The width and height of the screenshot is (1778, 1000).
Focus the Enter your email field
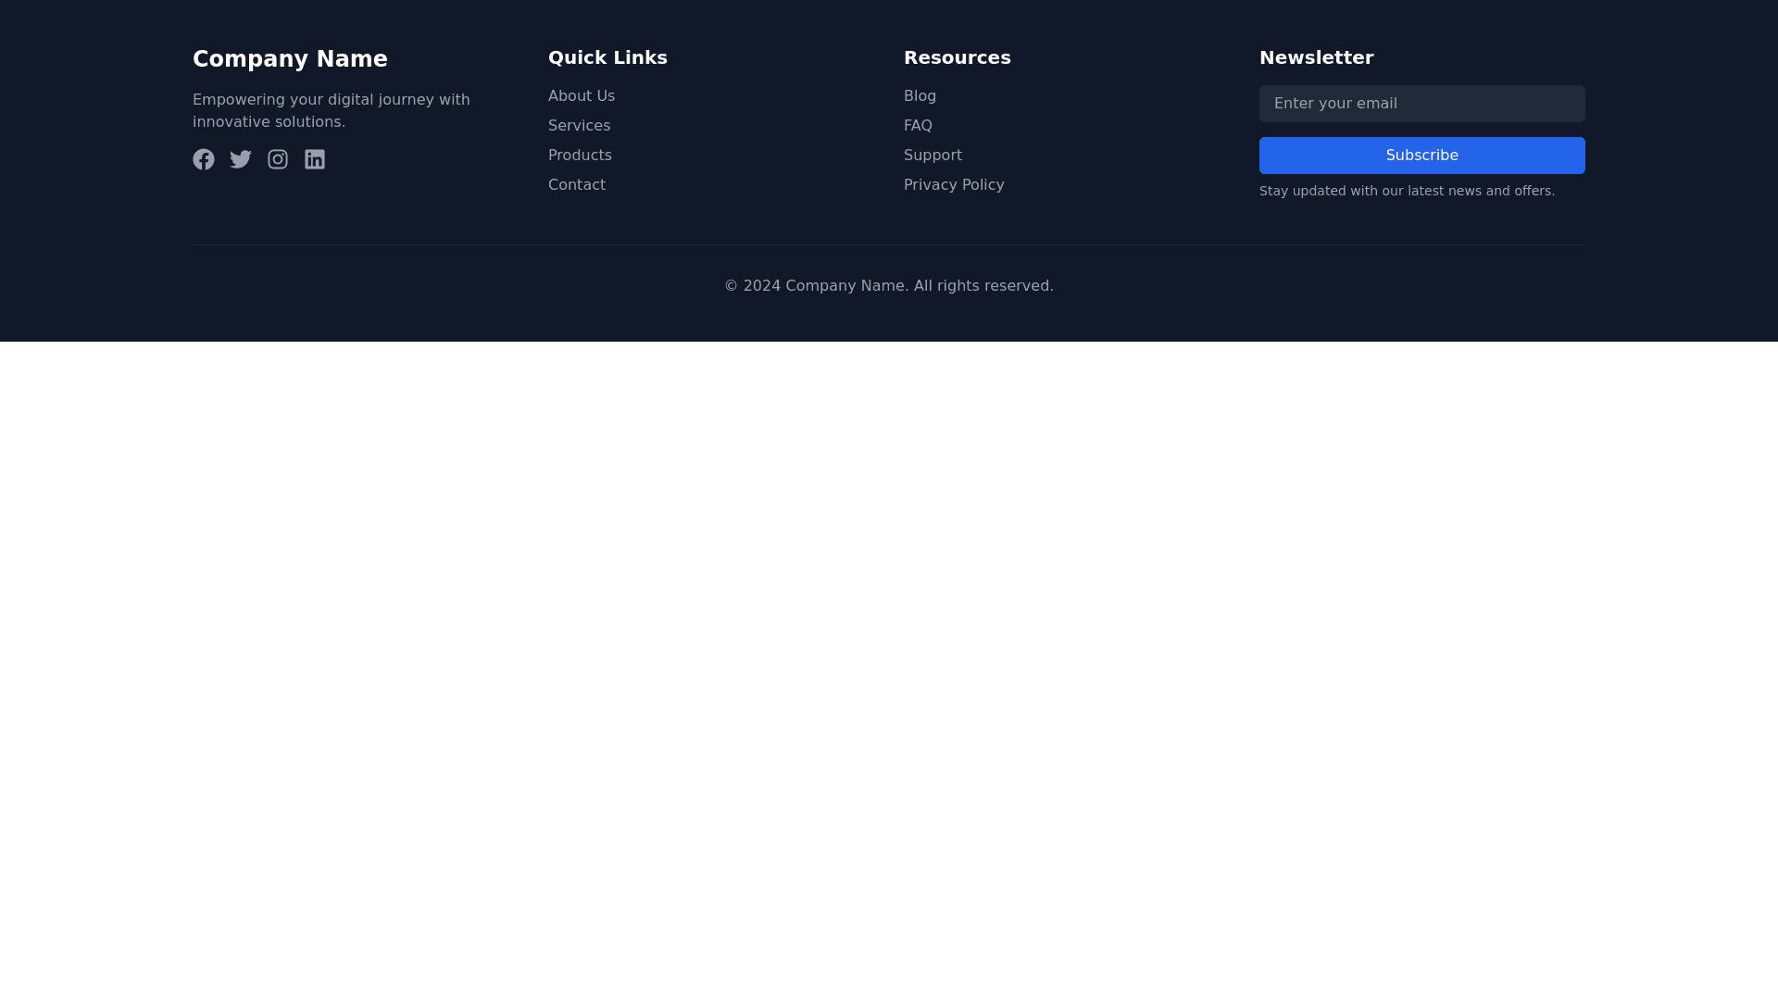[x=1421, y=104]
